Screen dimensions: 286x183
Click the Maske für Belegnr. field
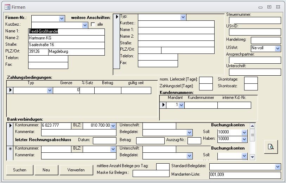[x=151, y=173]
